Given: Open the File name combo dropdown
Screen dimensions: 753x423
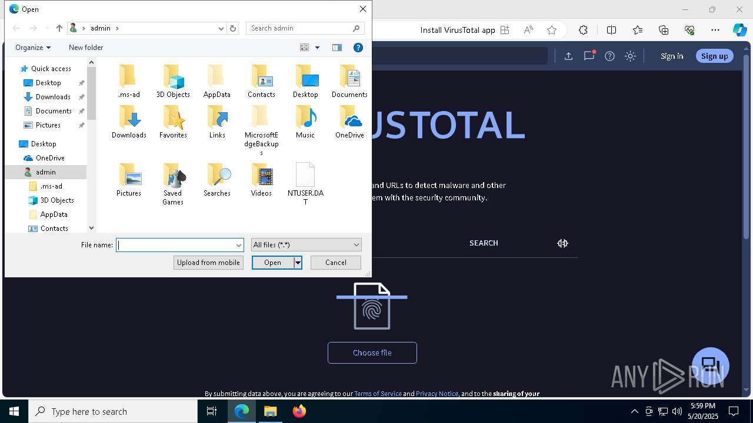Looking at the screenshot, I should click(238, 245).
